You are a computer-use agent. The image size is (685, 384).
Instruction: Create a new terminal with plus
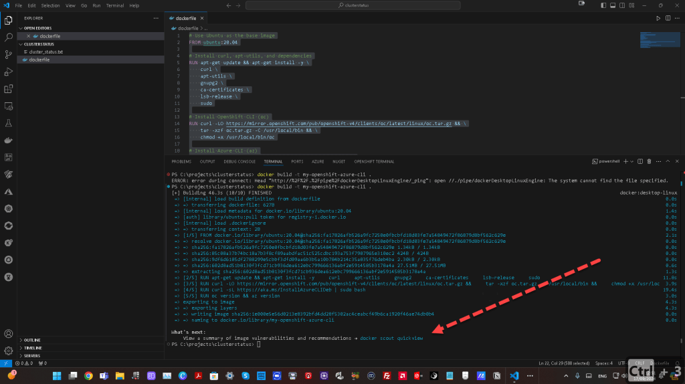tap(625, 162)
